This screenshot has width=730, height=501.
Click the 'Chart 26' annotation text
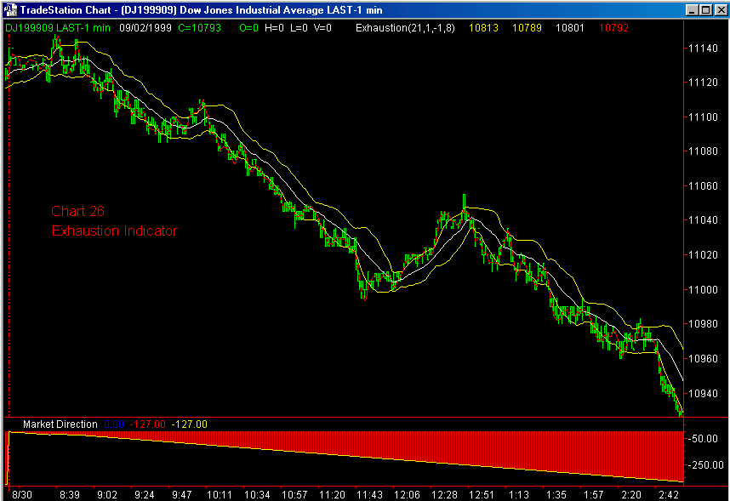(77, 212)
